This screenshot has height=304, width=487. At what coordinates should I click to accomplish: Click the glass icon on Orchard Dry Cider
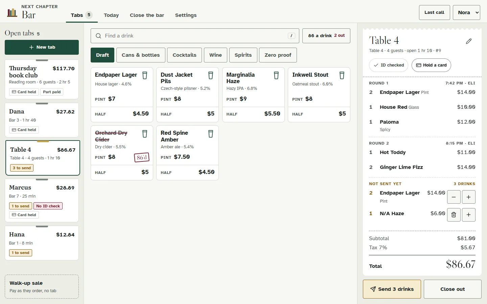point(145,134)
